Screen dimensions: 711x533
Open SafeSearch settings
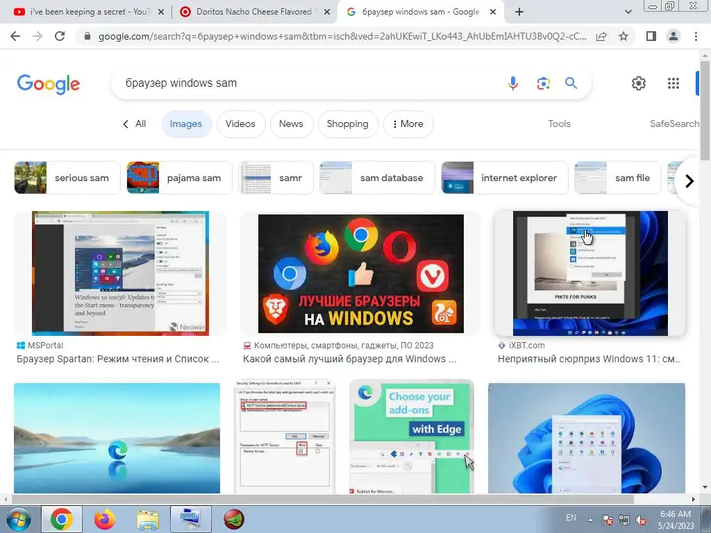pos(675,124)
